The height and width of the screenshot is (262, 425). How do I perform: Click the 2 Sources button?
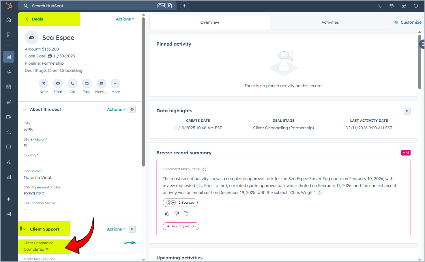(180, 203)
